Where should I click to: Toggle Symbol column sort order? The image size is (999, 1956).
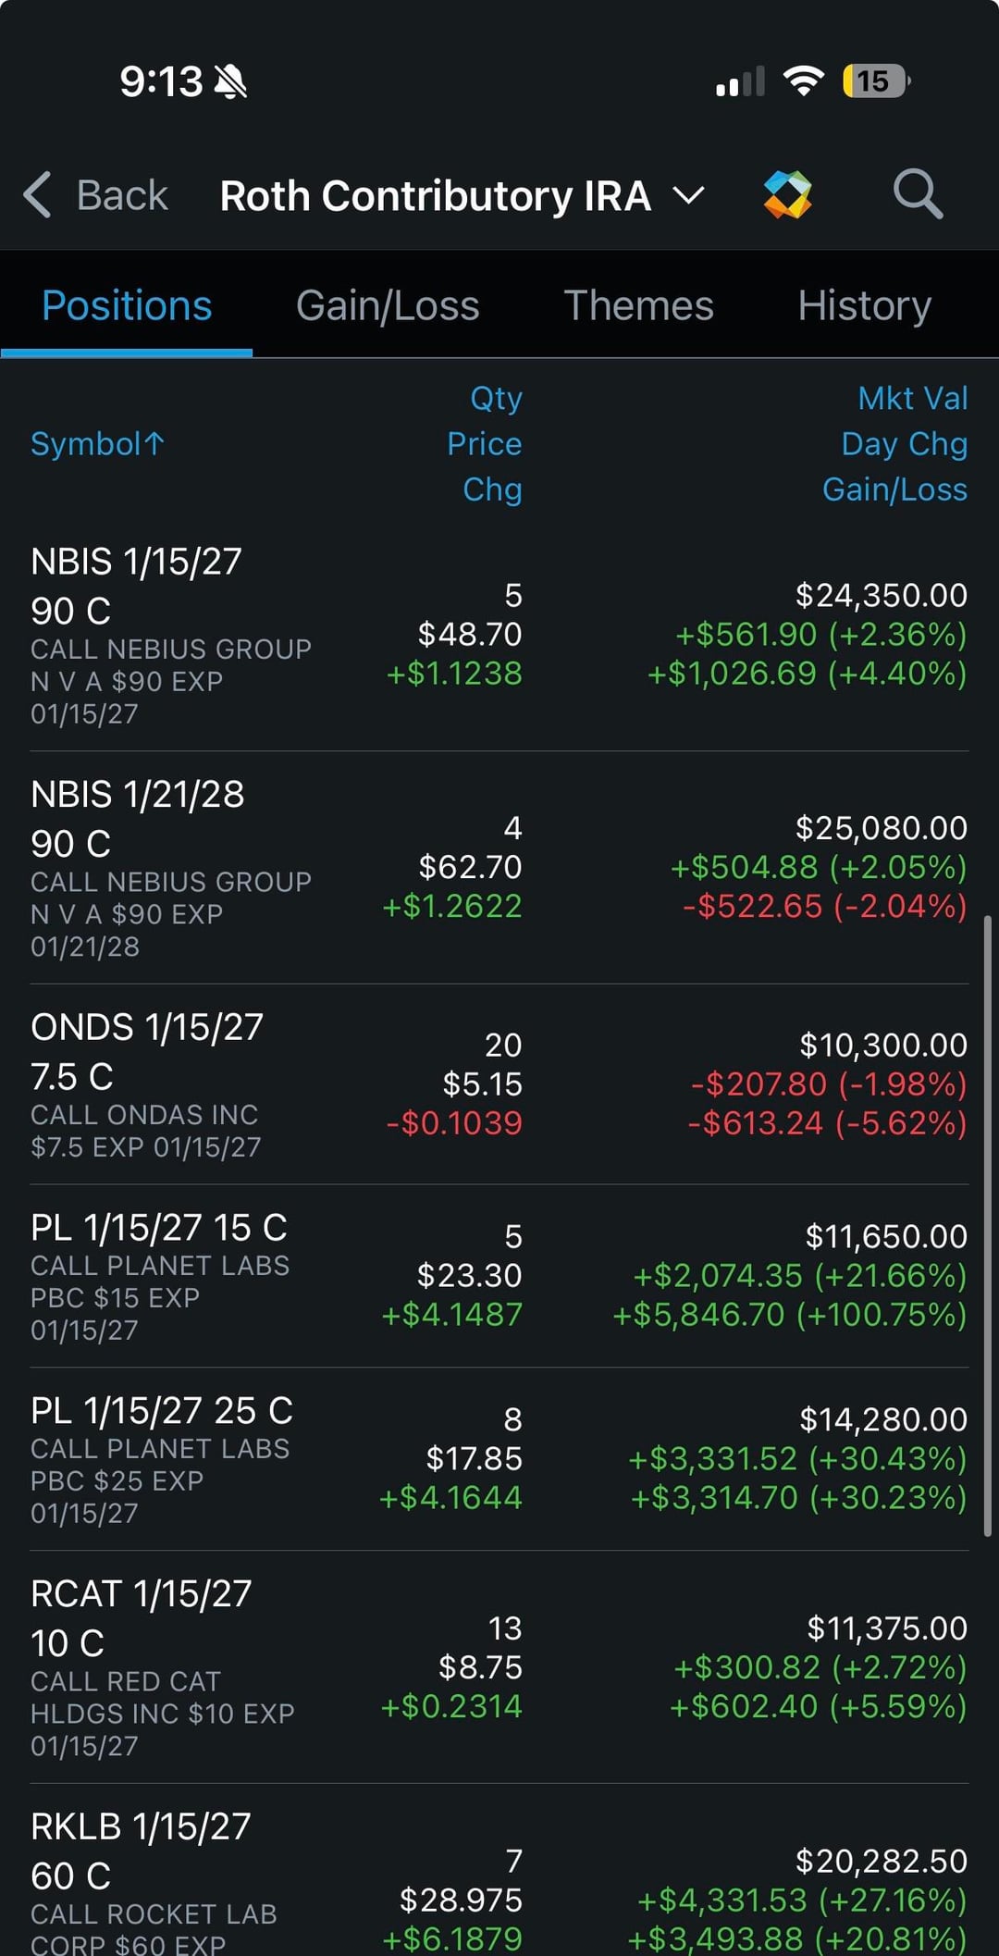tap(97, 444)
